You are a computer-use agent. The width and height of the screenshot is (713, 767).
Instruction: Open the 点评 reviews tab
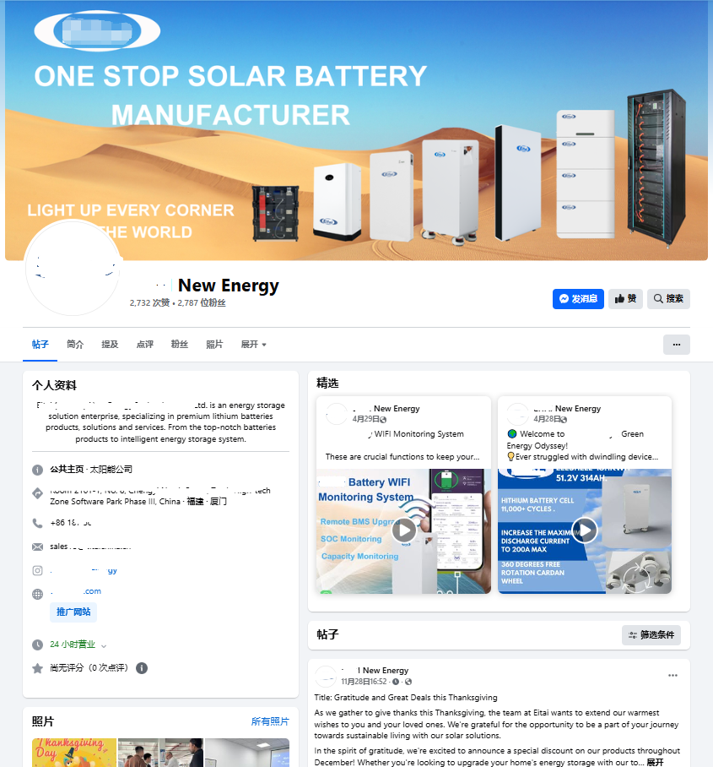[144, 345]
